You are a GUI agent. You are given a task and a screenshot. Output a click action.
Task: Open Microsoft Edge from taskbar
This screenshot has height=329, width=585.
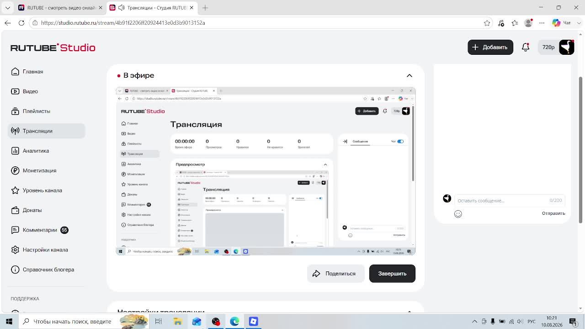coord(234,321)
